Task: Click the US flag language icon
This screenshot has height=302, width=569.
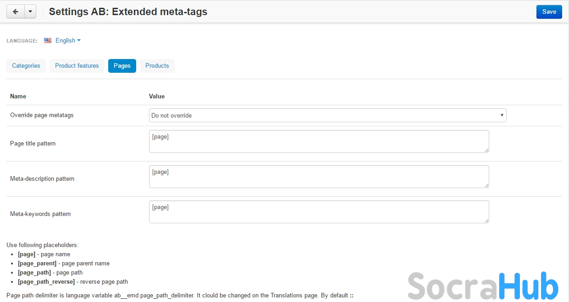Action: click(x=48, y=40)
